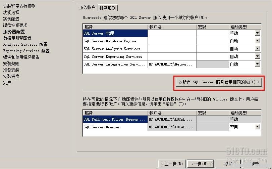Click 准备安装 step in sidebar
272x169 pixels.
11,70
